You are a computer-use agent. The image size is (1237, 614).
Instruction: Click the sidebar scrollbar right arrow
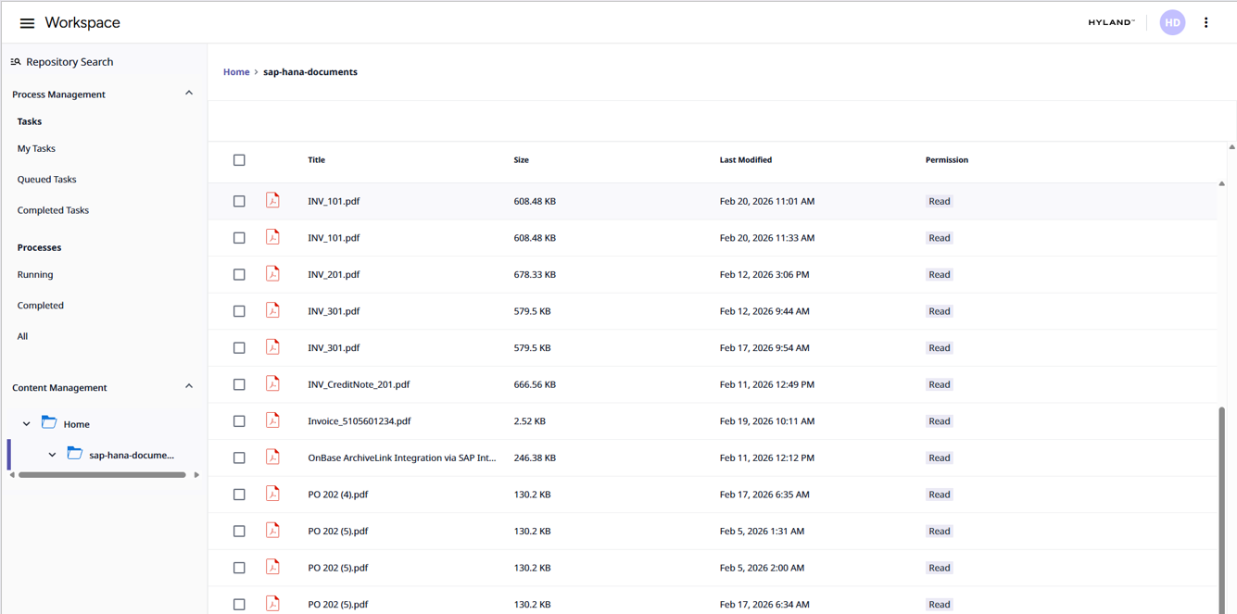click(196, 475)
